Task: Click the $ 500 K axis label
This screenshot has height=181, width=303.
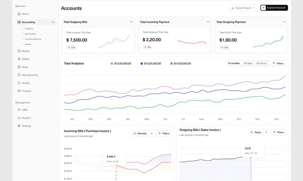Action: [x=68, y=149]
